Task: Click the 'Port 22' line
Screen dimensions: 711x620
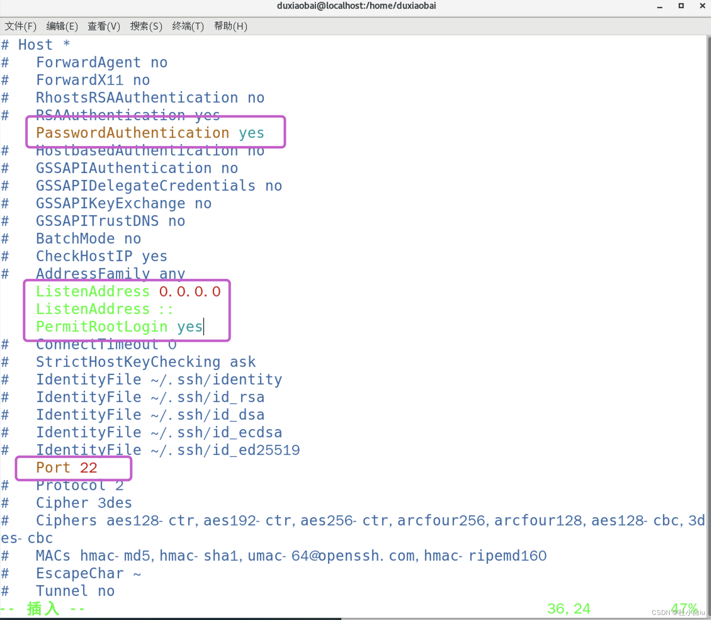Action: click(x=67, y=467)
